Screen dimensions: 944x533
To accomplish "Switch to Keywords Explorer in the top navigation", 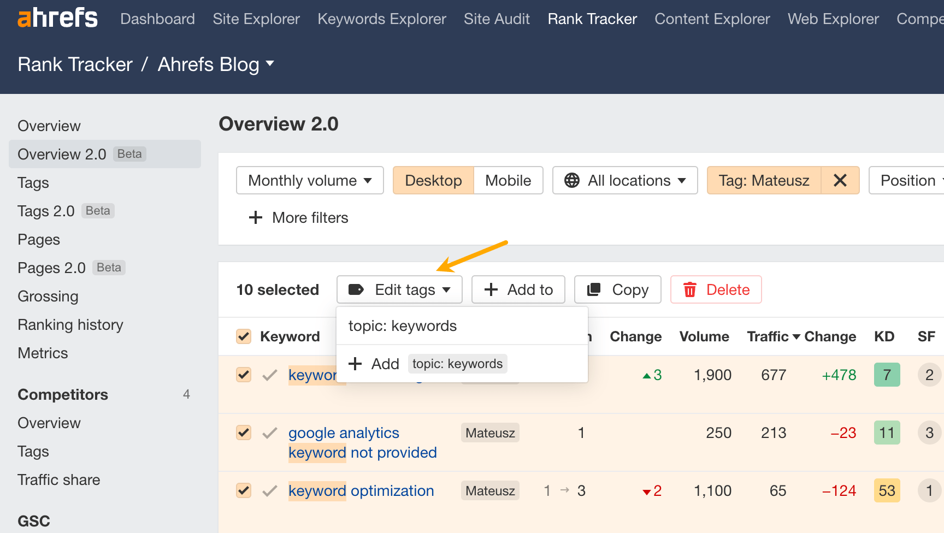I will [381, 19].
